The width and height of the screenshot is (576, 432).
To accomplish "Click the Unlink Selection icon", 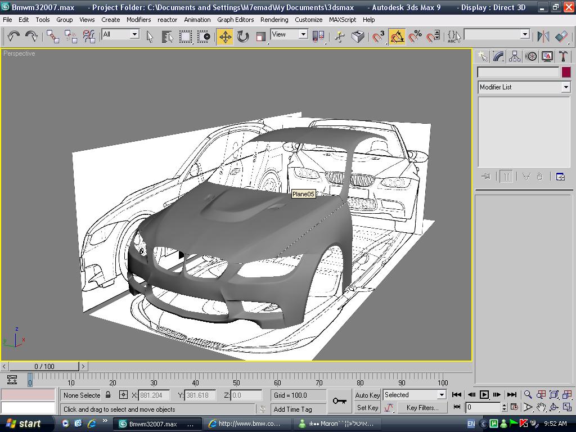I will click(70, 37).
